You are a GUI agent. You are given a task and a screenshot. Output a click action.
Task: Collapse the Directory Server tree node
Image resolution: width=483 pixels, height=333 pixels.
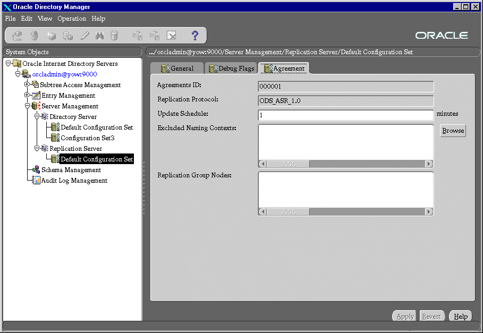pos(37,116)
